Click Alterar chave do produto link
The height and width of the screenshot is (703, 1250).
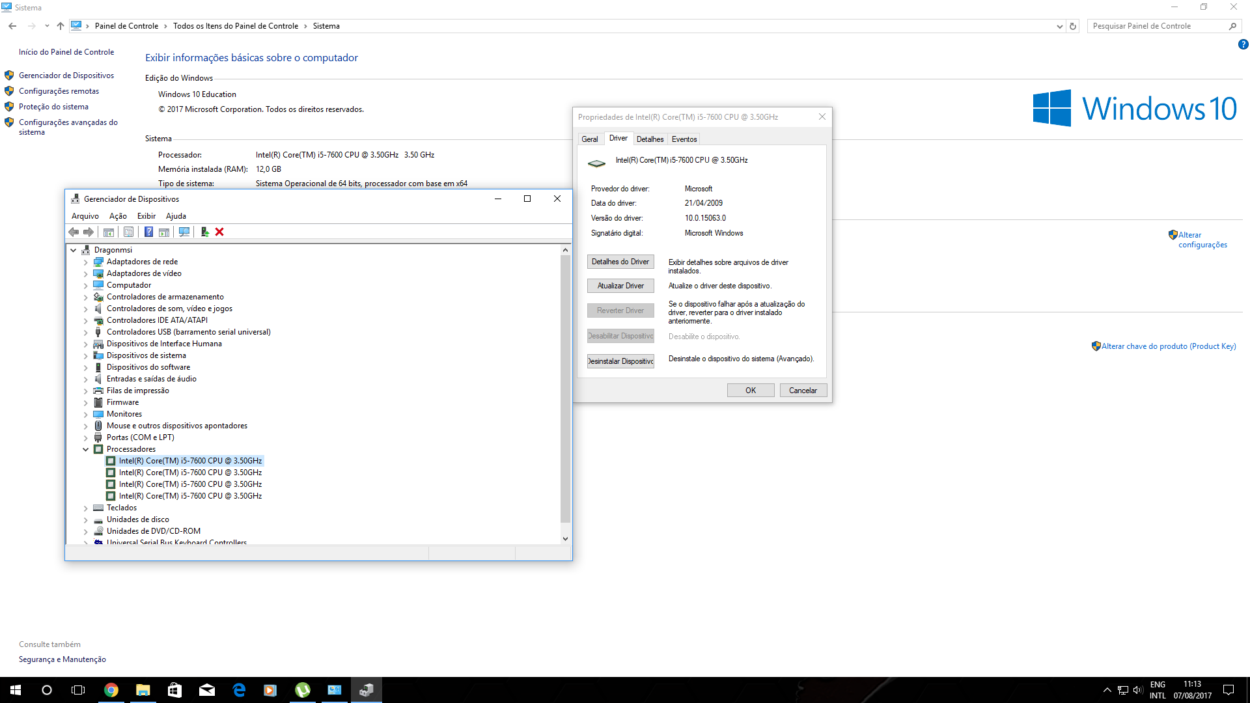(x=1169, y=346)
